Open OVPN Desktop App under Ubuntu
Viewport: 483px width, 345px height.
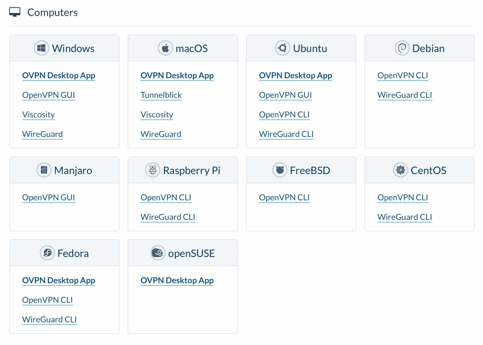click(296, 75)
